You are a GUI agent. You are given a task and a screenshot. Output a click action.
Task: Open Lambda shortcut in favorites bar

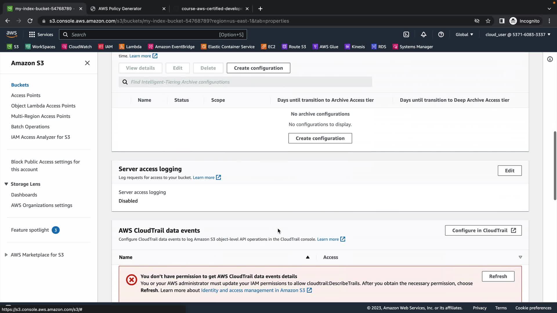[130, 47]
